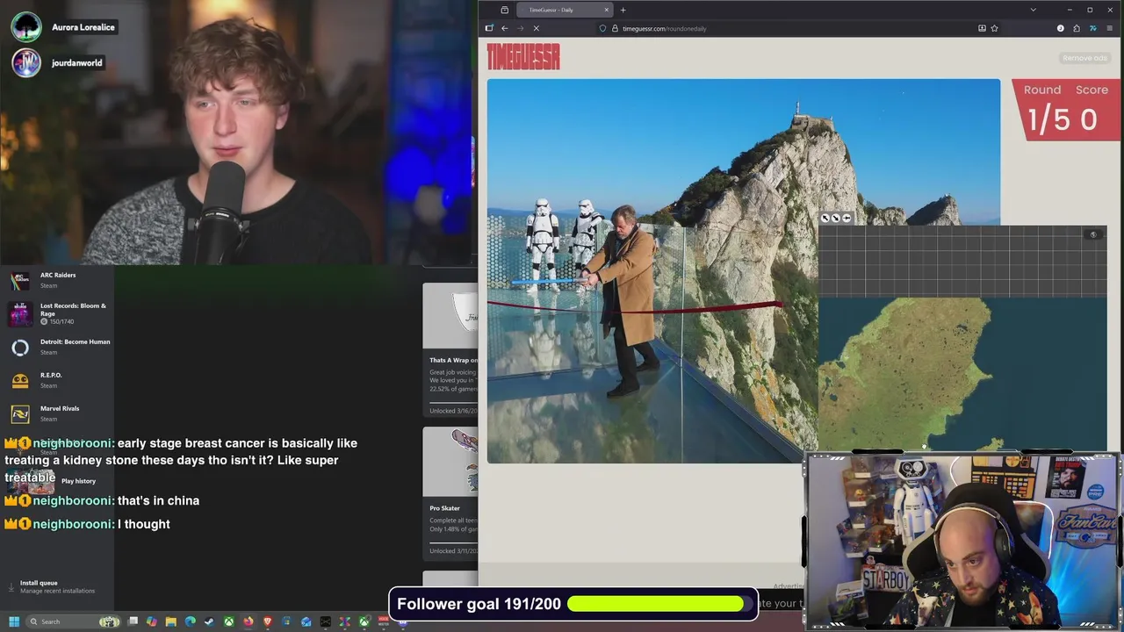This screenshot has height=632, width=1124.
Task: Open Firefox account avatar in toolbar
Action: pyautogui.click(x=1060, y=28)
